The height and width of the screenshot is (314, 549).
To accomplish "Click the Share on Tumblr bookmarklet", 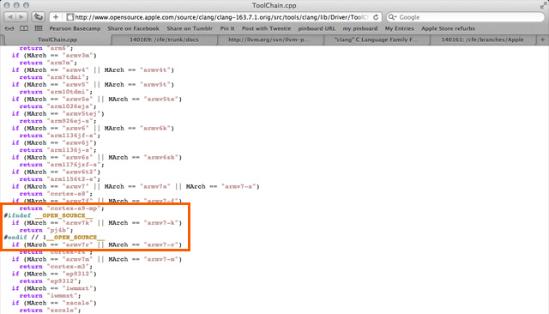I will [190, 28].
